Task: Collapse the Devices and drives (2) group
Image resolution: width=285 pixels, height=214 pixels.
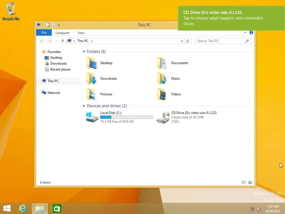Action: click(84, 106)
